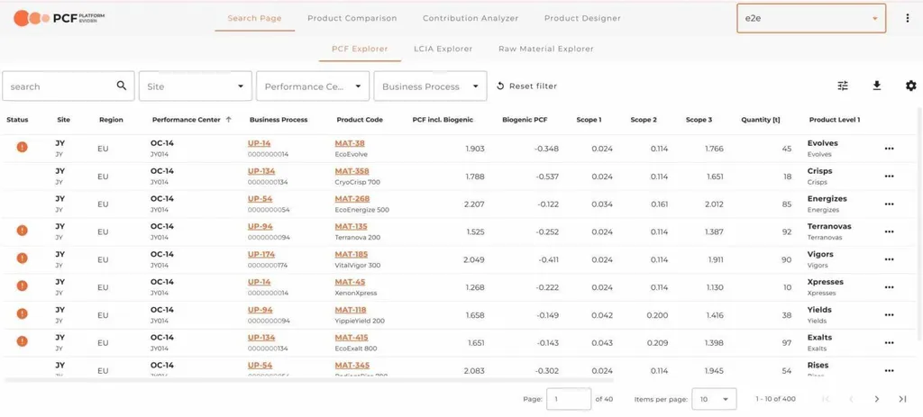Open row actions menu for Evolves row
This screenshot has height=417, width=923.
pyautogui.click(x=889, y=149)
